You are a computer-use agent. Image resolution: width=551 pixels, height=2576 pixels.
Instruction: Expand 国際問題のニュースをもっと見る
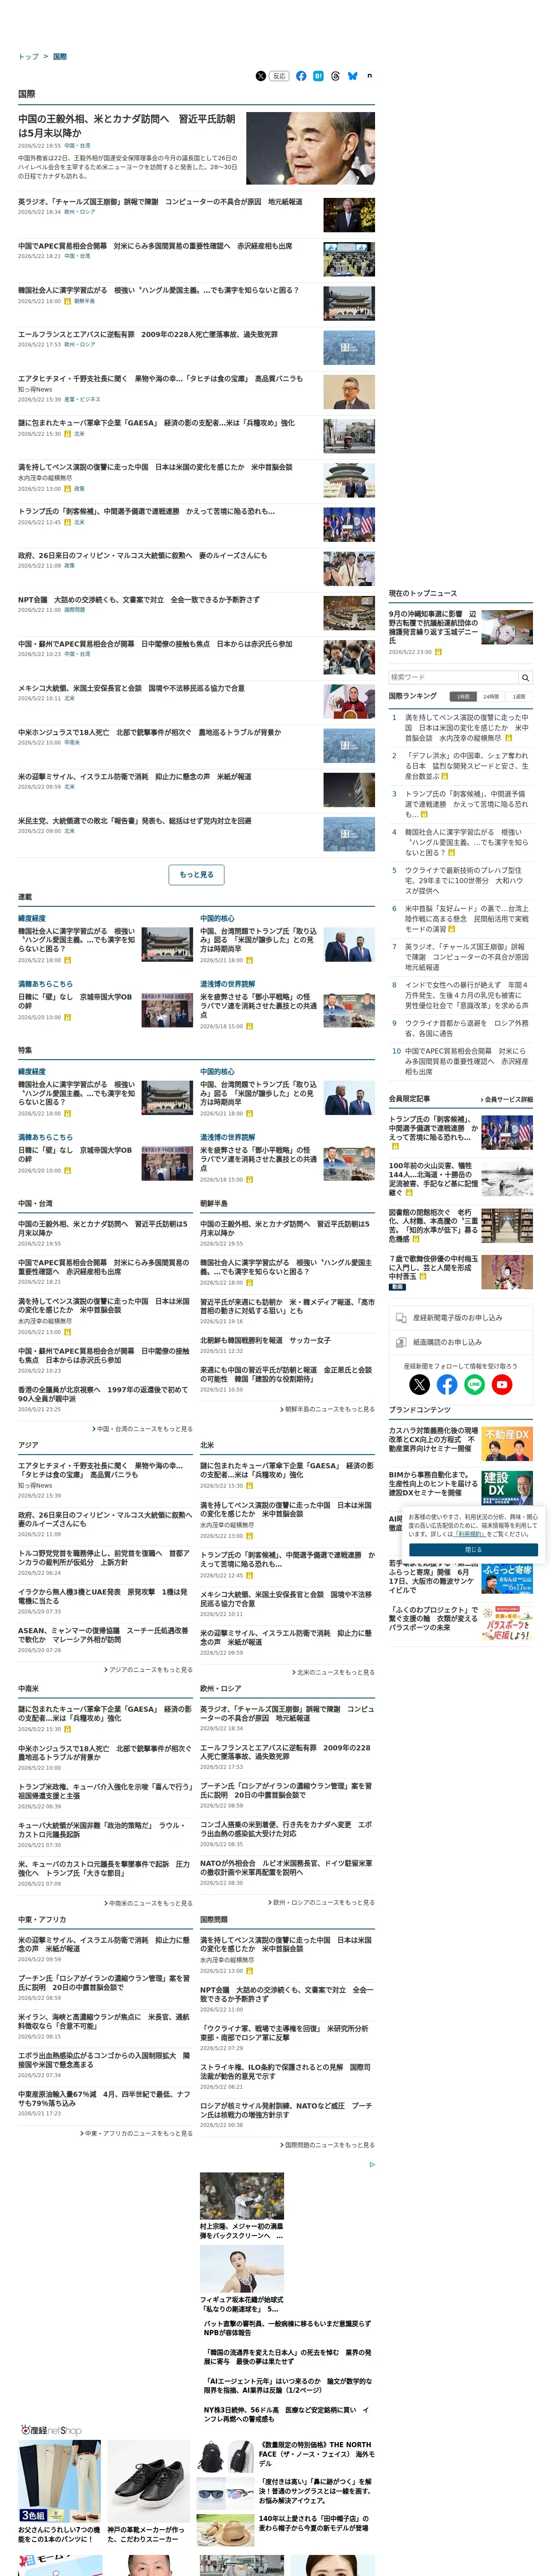point(327,2144)
